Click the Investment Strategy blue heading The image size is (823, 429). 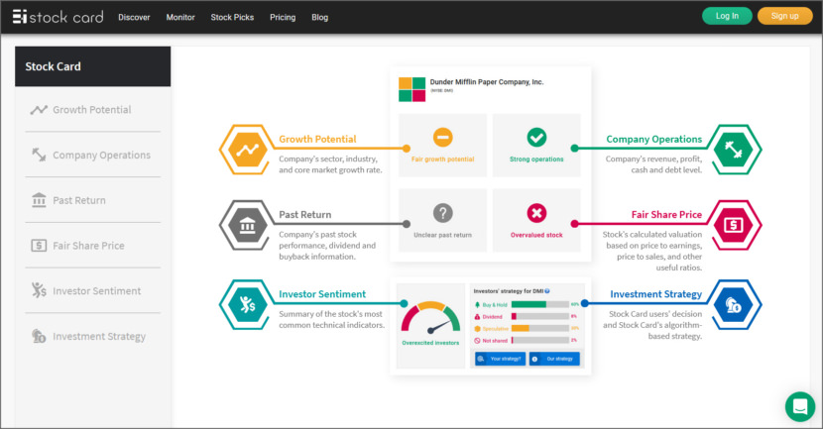coord(656,294)
